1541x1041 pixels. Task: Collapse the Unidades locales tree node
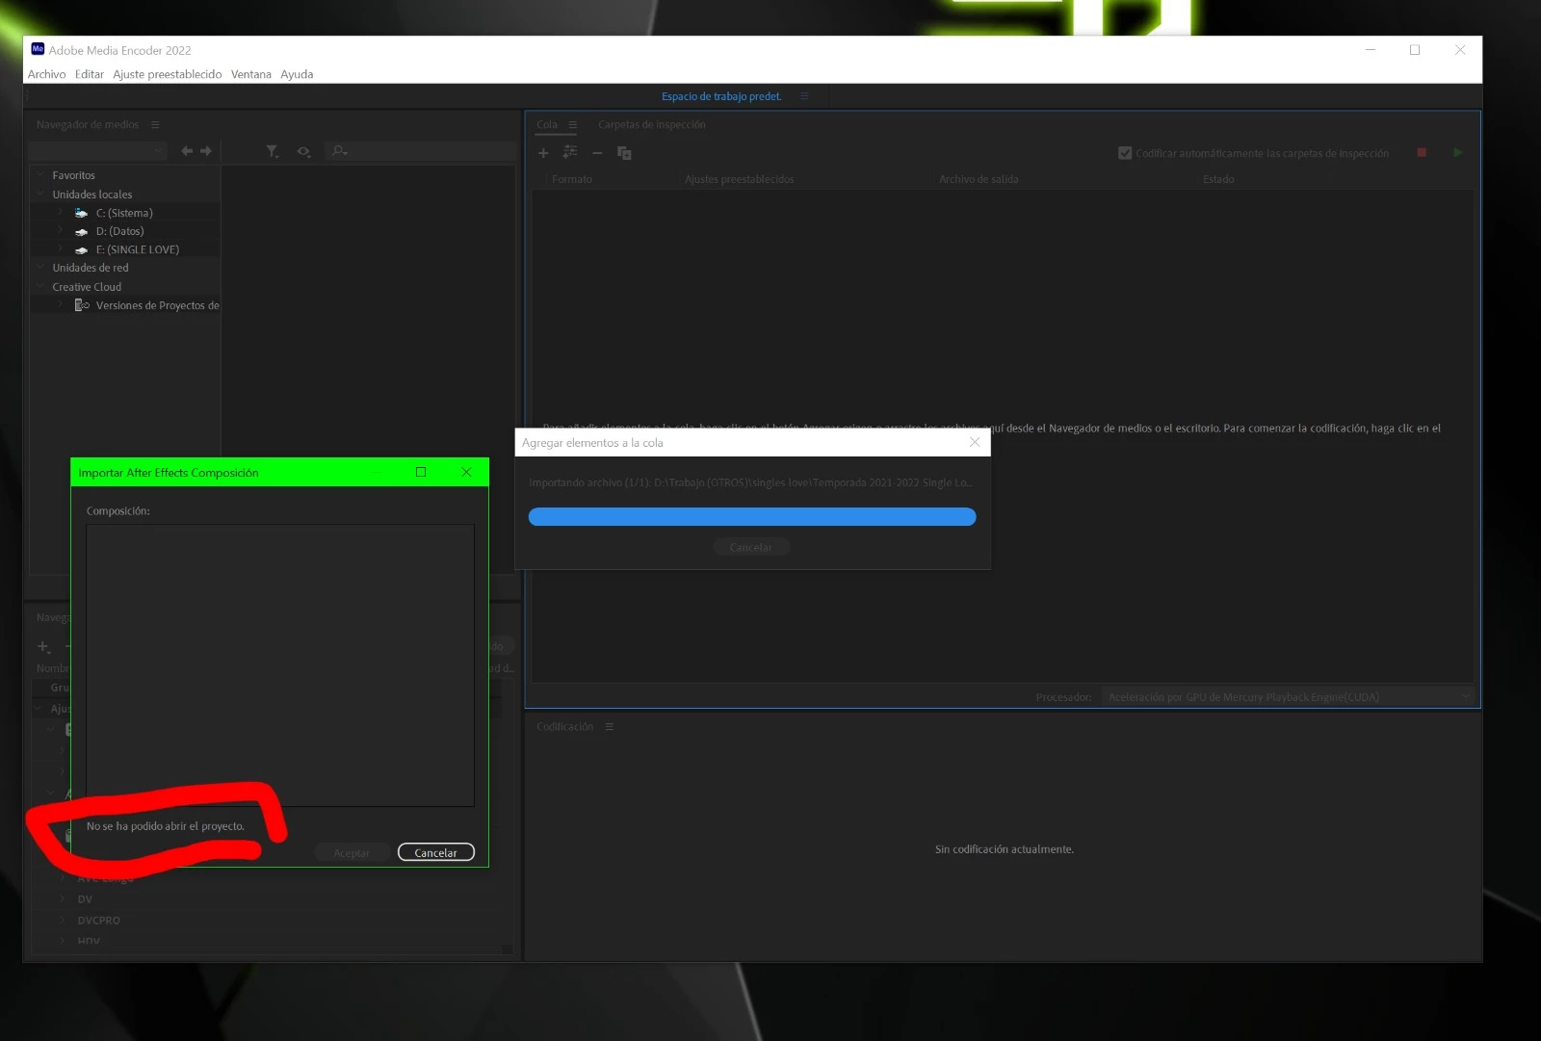click(x=40, y=194)
